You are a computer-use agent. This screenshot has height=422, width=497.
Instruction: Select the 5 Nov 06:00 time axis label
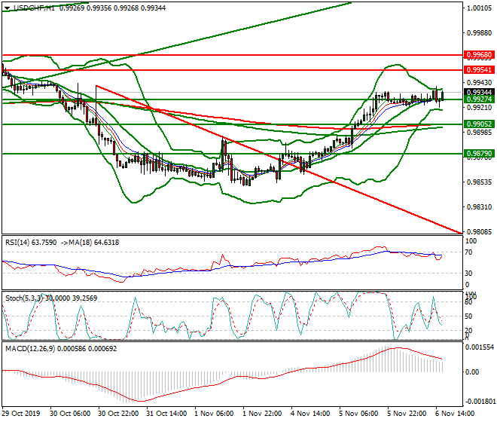tap(358, 414)
